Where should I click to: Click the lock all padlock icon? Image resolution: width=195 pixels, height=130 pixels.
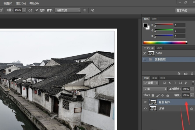[x=167, y=95]
